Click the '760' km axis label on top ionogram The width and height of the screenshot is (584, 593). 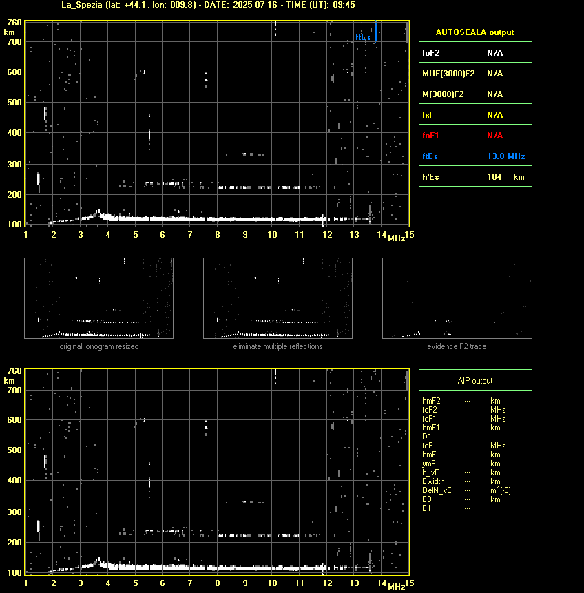tap(14, 23)
